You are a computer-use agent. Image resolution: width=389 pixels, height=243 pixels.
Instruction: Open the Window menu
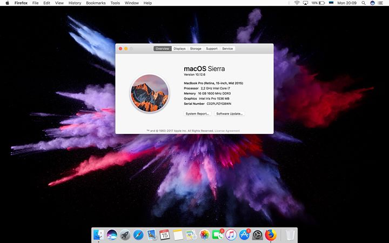pos(131,3)
